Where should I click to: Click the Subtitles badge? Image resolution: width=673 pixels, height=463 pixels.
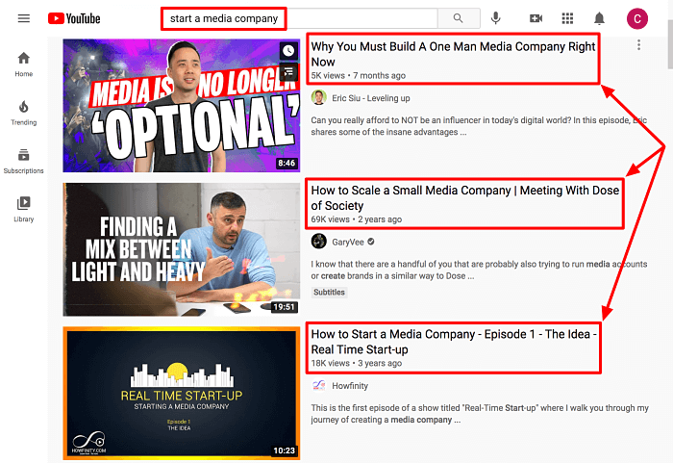329,292
